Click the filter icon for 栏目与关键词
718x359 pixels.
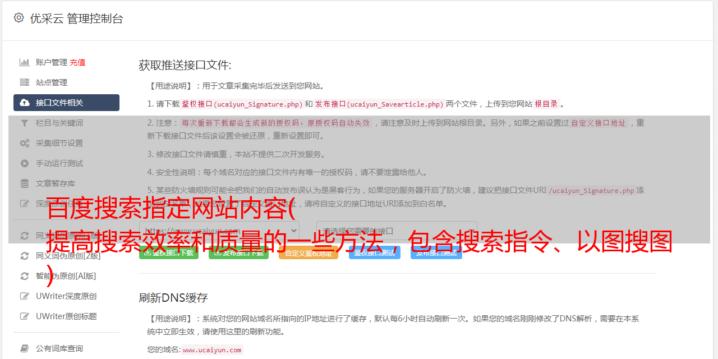25,123
